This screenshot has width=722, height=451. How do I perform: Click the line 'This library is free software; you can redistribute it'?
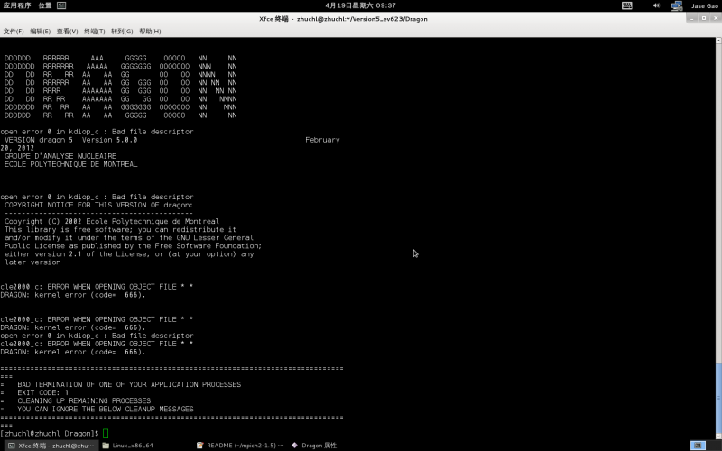coord(120,230)
